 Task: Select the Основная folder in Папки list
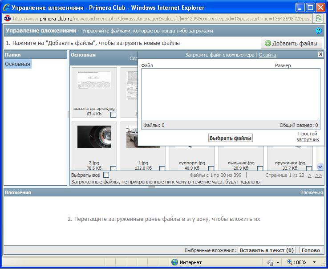coord(17,64)
